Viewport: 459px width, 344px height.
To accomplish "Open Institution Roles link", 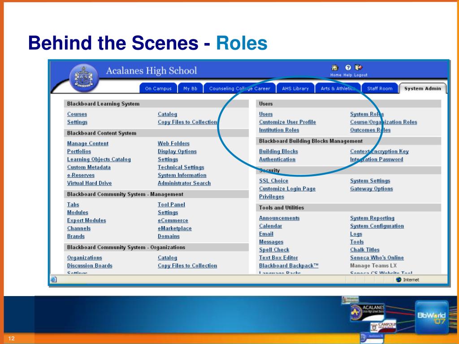I will (279, 130).
